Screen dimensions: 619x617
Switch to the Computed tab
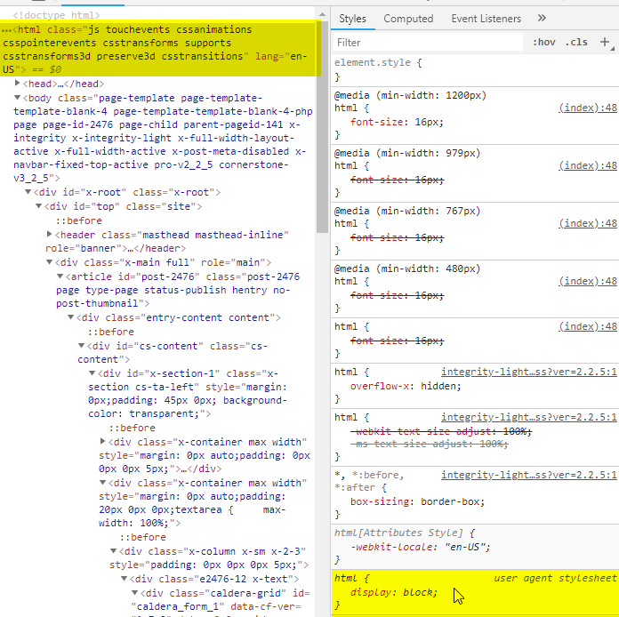coord(407,19)
